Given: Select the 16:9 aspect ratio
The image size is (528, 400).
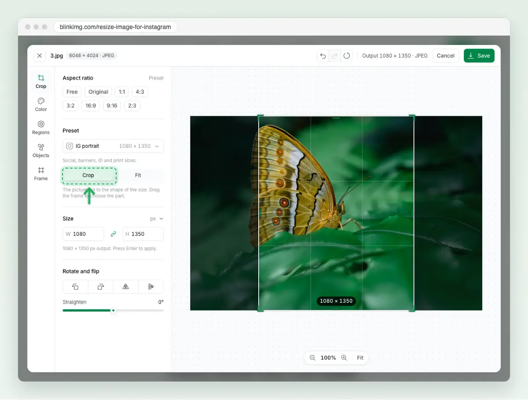Looking at the screenshot, I should [x=91, y=106].
